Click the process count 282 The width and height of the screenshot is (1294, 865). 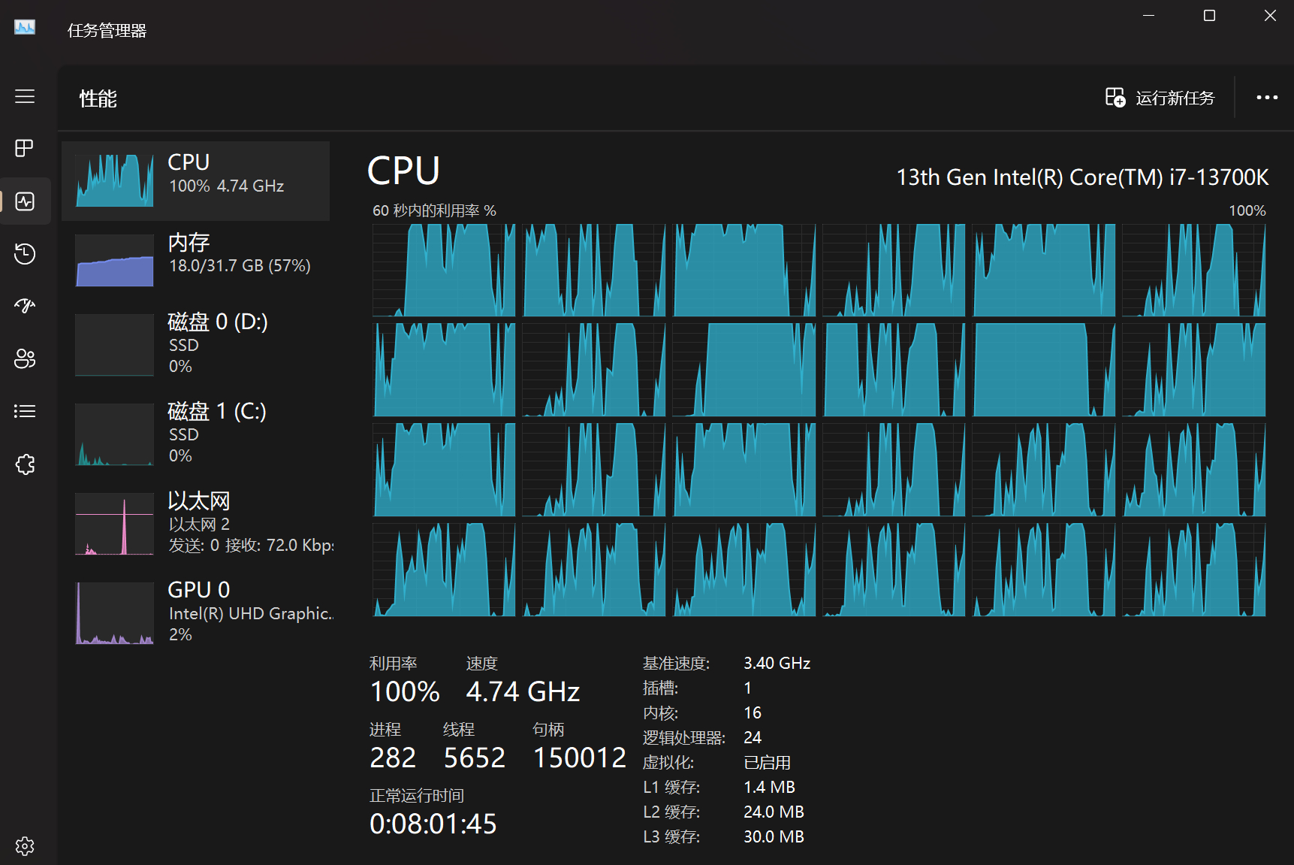click(393, 758)
